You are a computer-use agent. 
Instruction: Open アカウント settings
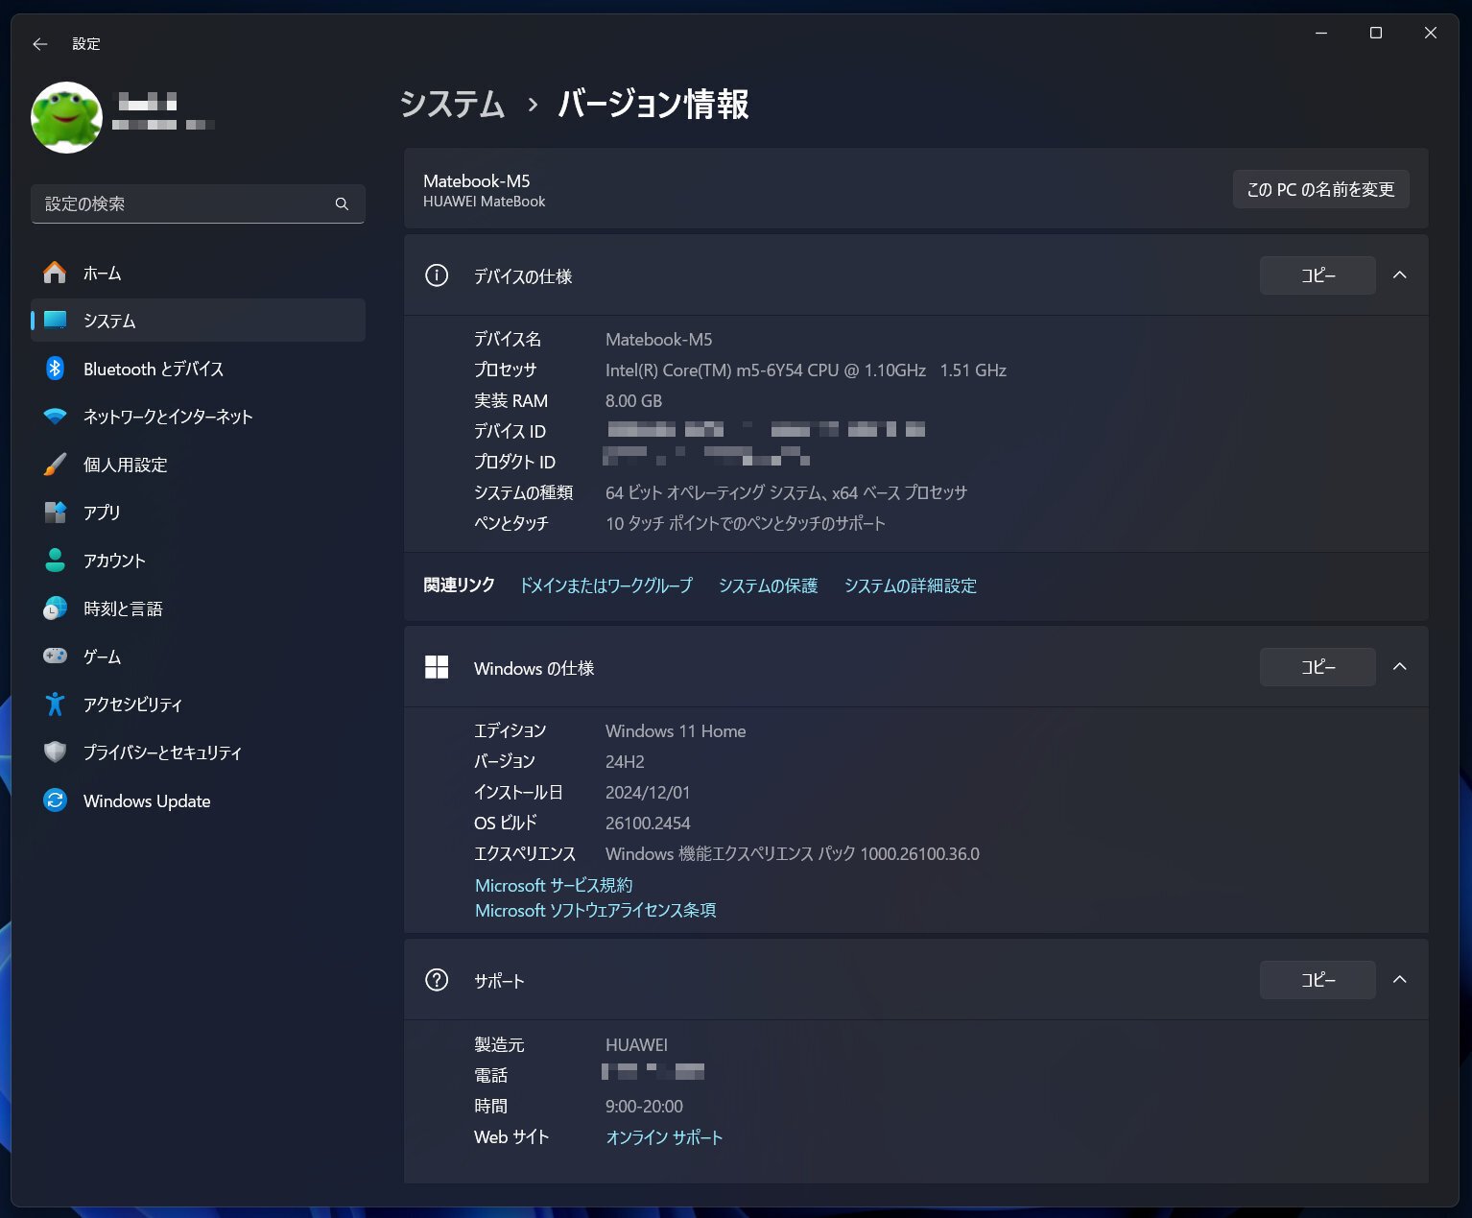coord(114,561)
